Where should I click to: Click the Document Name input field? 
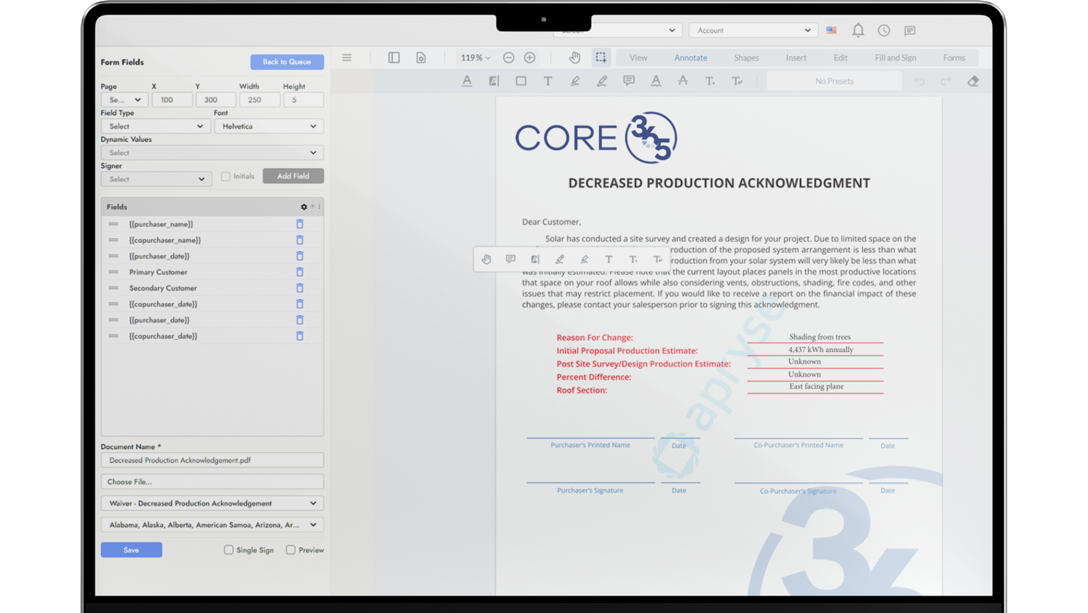tap(212, 460)
